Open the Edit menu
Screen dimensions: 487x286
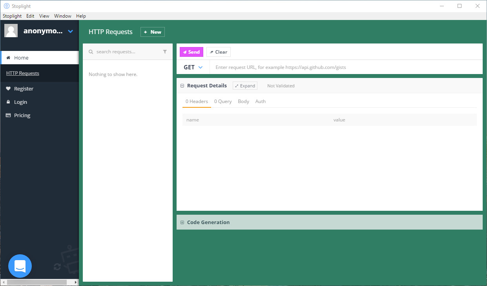pyautogui.click(x=30, y=16)
